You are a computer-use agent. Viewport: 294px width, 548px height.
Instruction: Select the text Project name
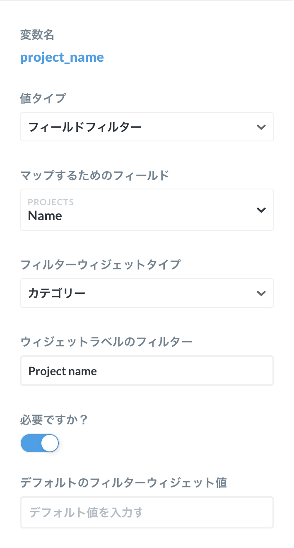62,371
